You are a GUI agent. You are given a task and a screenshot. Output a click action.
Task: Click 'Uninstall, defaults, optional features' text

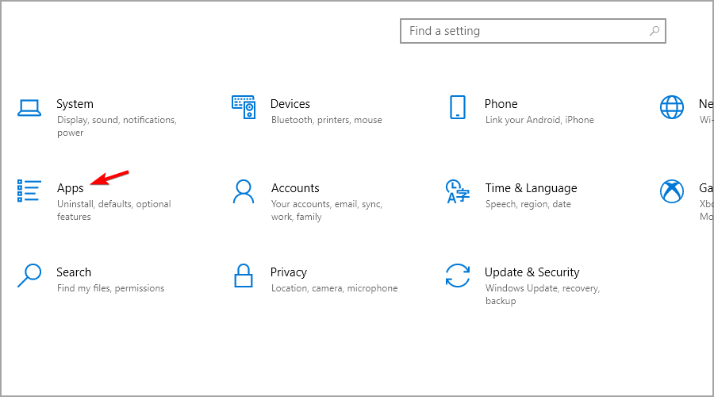point(113,210)
